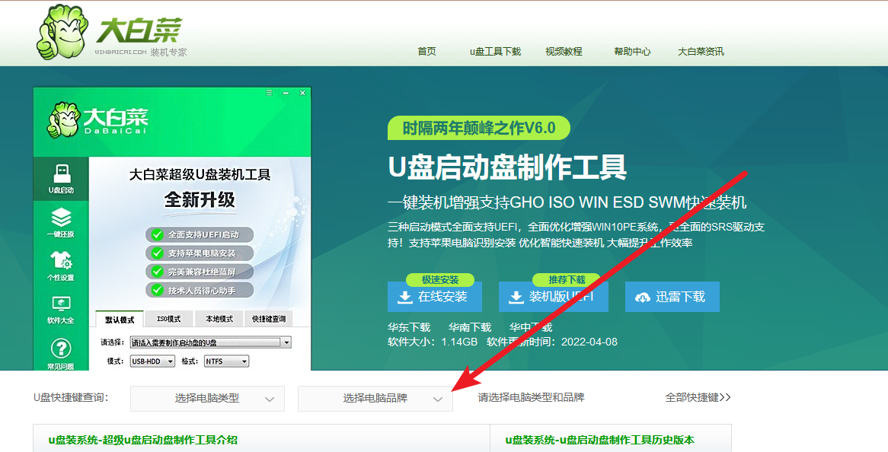Switch to the ISO模式 tab

168,319
